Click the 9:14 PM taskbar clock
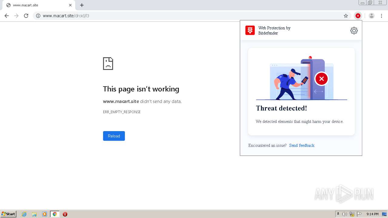Screen dimensions: 388x218 [x=372, y=214]
